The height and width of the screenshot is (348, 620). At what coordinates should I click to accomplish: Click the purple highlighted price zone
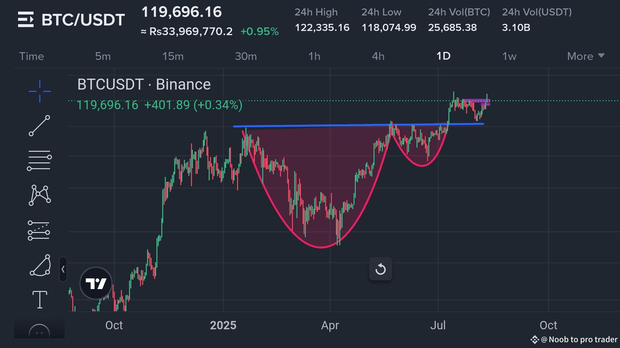(x=477, y=101)
